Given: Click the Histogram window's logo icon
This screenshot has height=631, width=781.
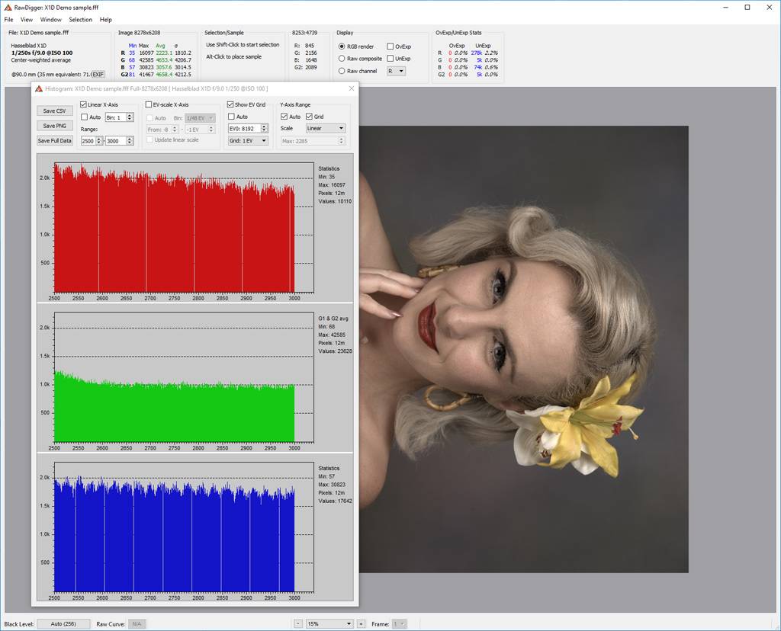Looking at the screenshot, I should 39,88.
